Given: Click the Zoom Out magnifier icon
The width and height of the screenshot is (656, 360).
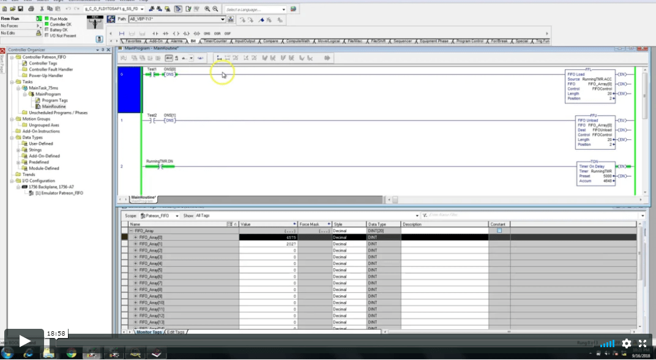Looking at the screenshot, I should (x=215, y=9).
